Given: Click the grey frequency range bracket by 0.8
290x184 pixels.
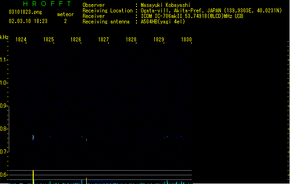Looking at the screenshot, I should coord(9,129).
